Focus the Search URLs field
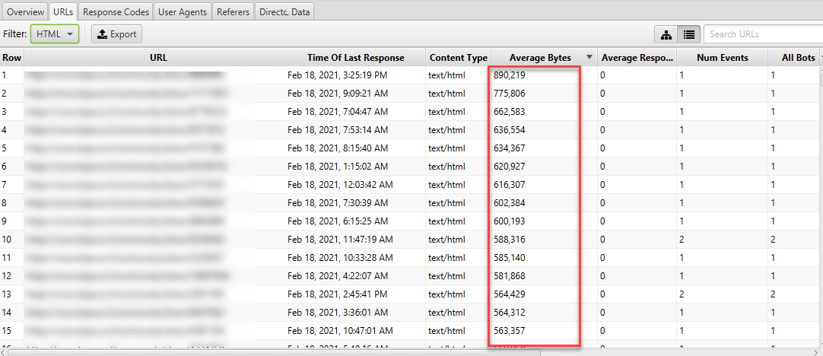 click(763, 34)
